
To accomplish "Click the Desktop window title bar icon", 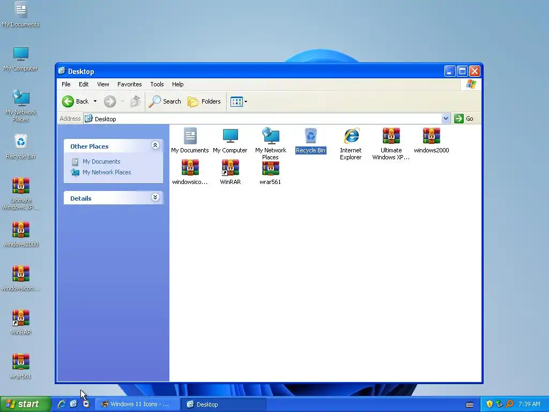I will tap(62, 71).
